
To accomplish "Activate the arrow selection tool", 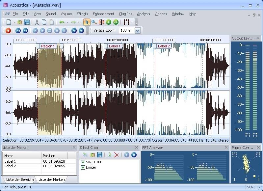I will 87,22.
